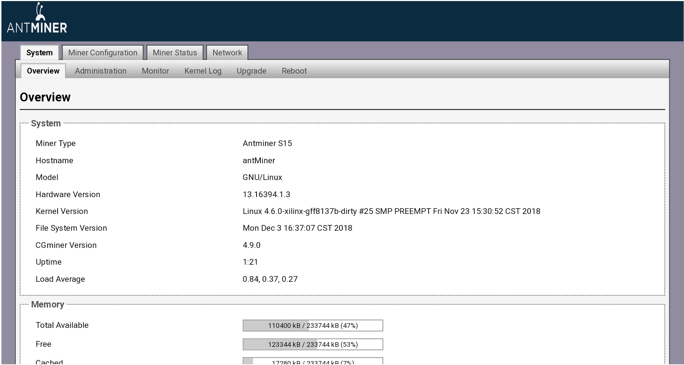Click the Load Average label
Screen dimensions: 684x365
tap(60, 279)
